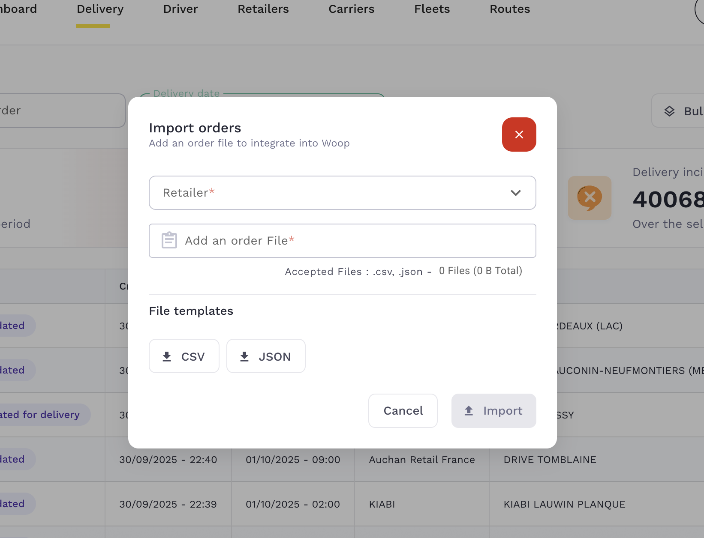Download the JSON file template

tap(266, 356)
